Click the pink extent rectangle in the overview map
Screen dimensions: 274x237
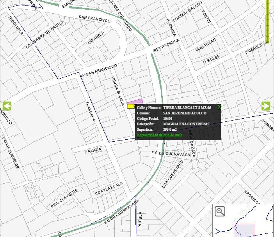pyautogui.click(x=244, y=230)
